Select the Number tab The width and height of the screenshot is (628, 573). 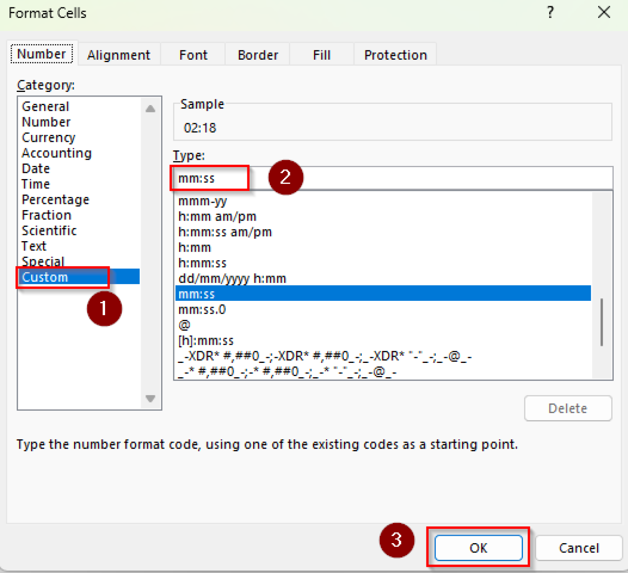(41, 53)
